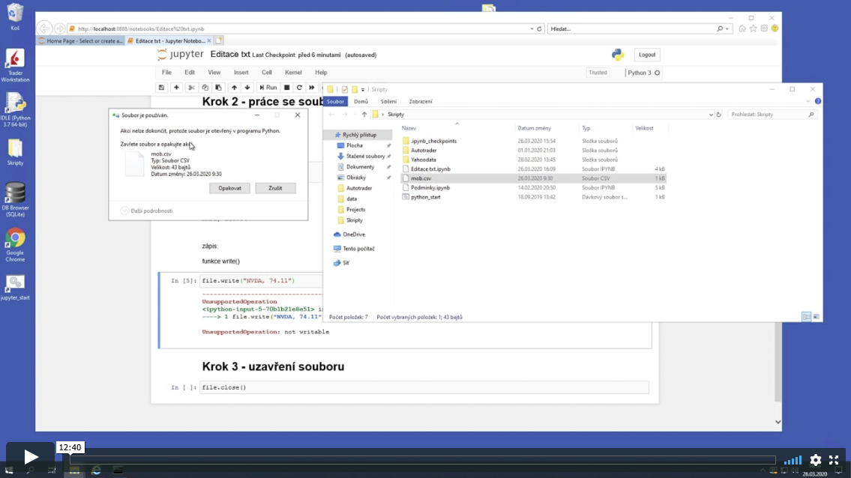Click the Jupyter save notebook icon
This screenshot has width=851, height=478.
click(x=161, y=88)
